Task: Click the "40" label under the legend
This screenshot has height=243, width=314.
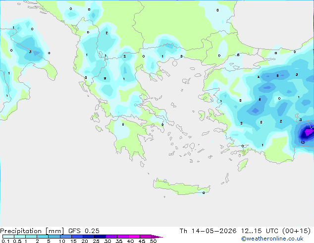Action: pyautogui.click(x=130, y=241)
